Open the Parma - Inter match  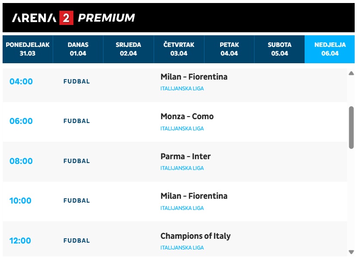(x=186, y=157)
